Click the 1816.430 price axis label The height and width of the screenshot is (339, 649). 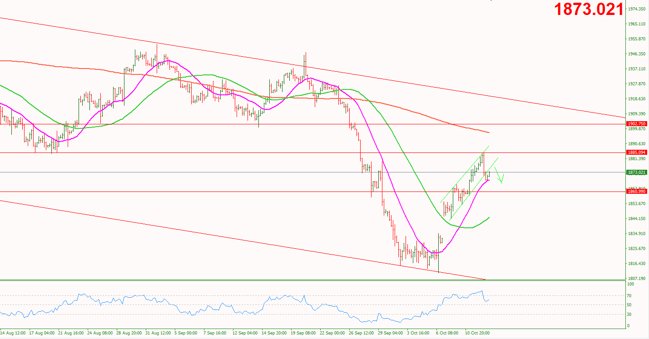coord(637,264)
